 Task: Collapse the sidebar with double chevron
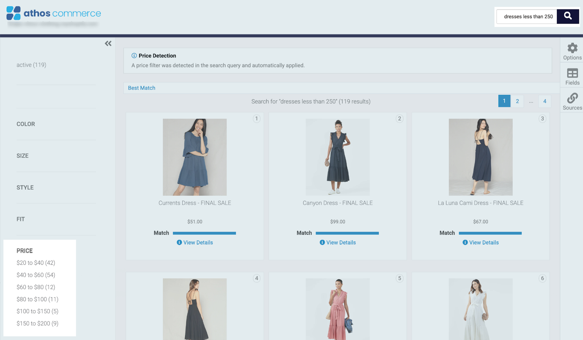[x=108, y=44]
